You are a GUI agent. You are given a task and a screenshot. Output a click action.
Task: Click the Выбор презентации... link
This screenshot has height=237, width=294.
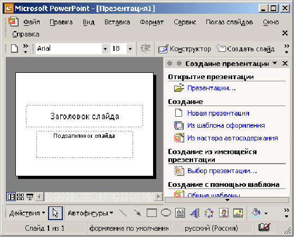pyautogui.click(x=222, y=171)
